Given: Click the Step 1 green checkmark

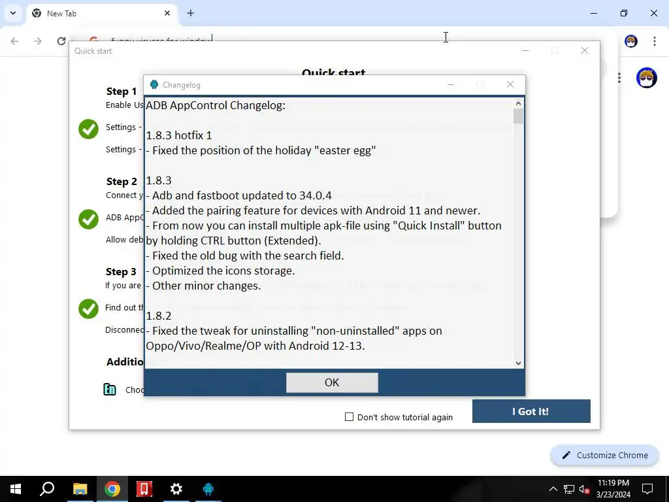Looking at the screenshot, I should click(x=88, y=129).
